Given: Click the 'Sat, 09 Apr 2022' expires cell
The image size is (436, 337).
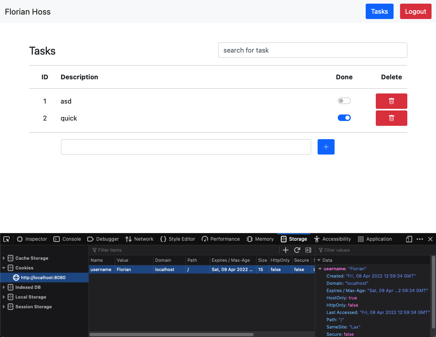Looking at the screenshot, I should (x=233, y=269).
